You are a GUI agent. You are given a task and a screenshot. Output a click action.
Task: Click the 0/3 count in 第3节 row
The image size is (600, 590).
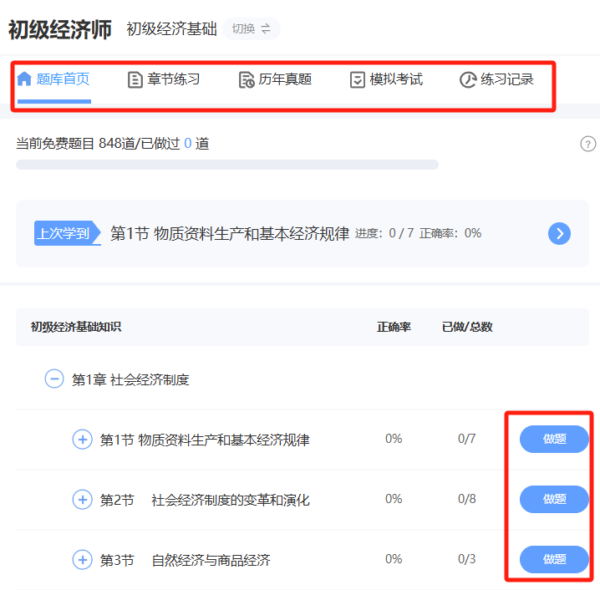tap(467, 559)
